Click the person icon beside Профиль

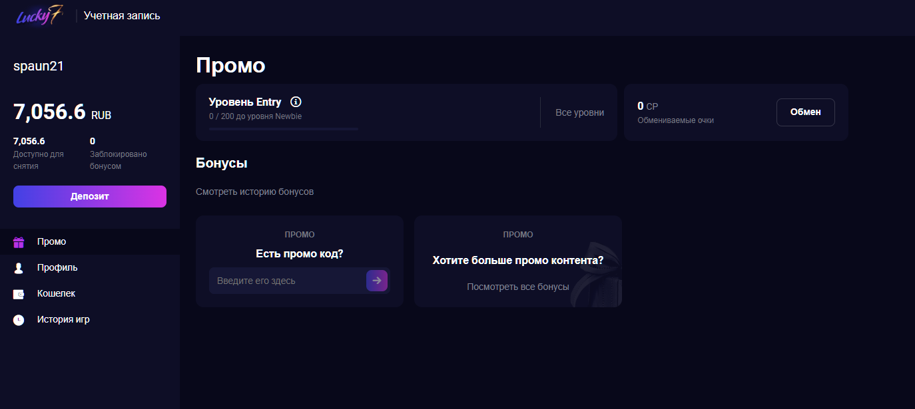[19, 268]
